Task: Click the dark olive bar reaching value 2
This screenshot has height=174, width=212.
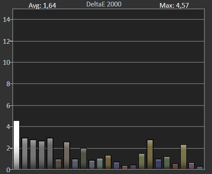Action: point(83,159)
